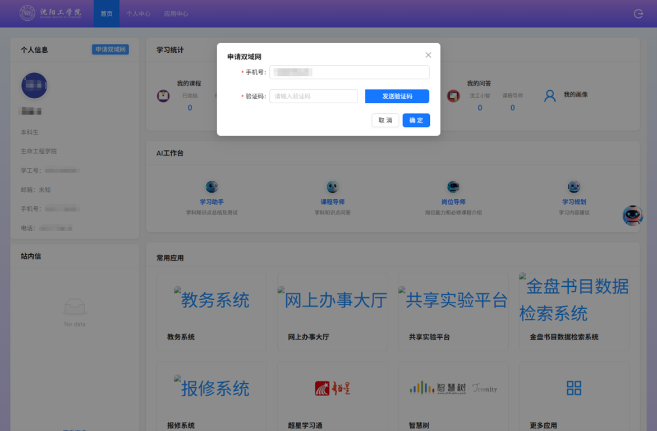Click the 学习助手 robot icon
This screenshot has height=431, width=657.
(212, 187)
